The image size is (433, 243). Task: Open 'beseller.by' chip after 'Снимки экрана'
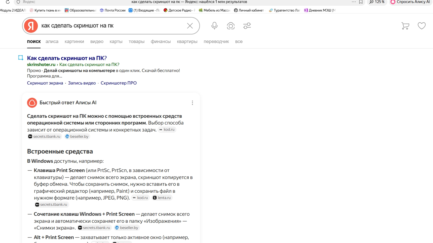click(x=127, y=228)
